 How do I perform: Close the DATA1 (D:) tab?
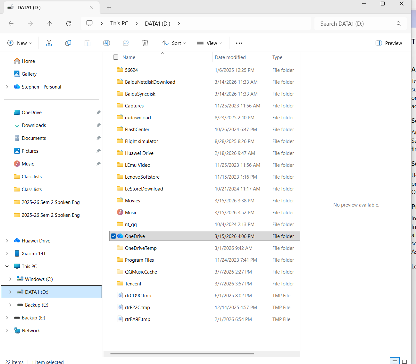(x=91, y=7)
